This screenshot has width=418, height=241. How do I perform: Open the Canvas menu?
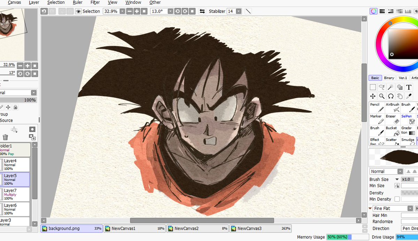(x=14, y=2)
